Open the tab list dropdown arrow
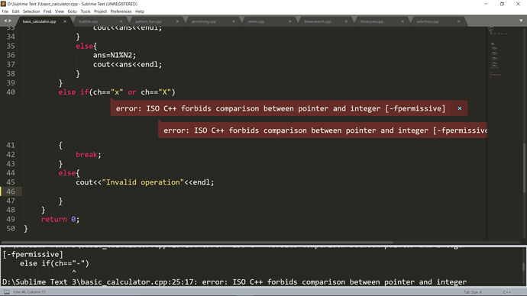Image resolution: width=527 pixels, height=296 pixels. coord(521,21)
